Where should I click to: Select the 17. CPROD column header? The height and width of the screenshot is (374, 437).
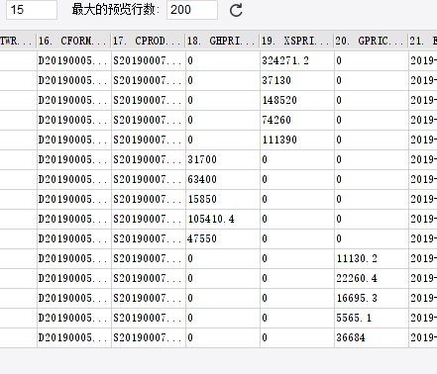coord(149,41)
